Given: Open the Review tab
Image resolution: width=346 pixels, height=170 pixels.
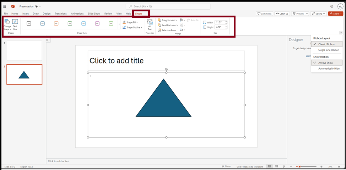Looking at the screenshot, I should pos(108,14).
